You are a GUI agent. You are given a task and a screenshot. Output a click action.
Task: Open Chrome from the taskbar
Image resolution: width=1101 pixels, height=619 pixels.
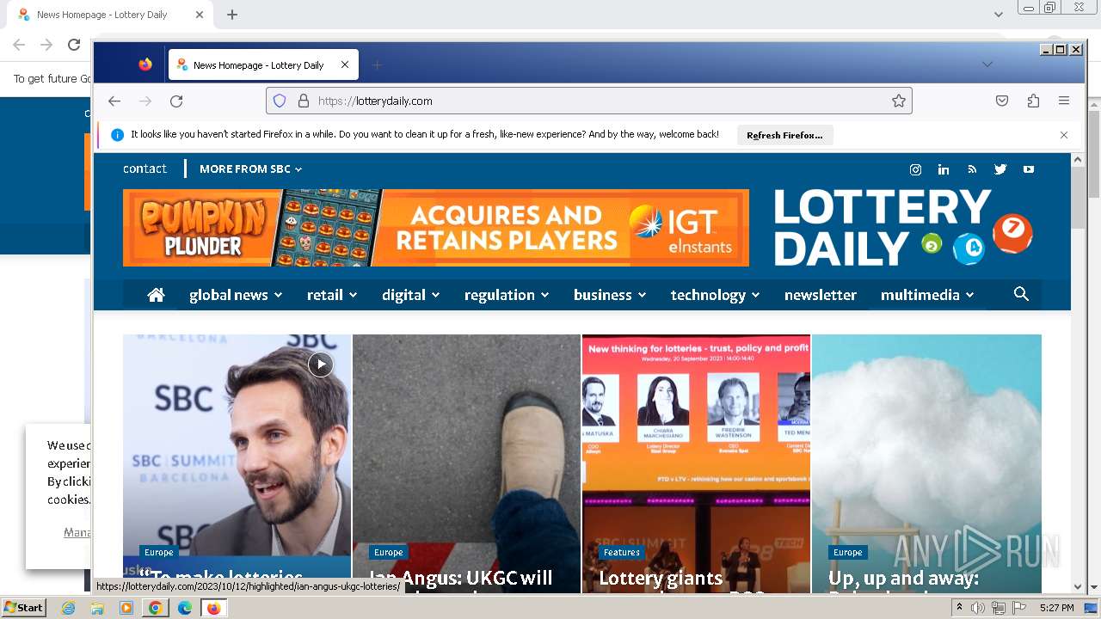155,608
